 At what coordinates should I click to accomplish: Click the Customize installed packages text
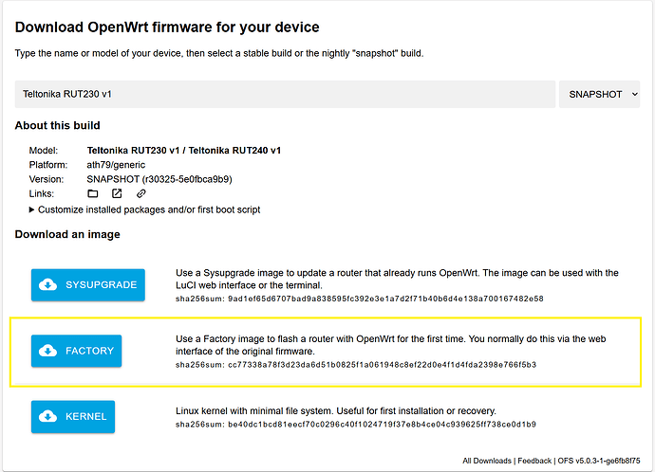[x=150, y=209]
